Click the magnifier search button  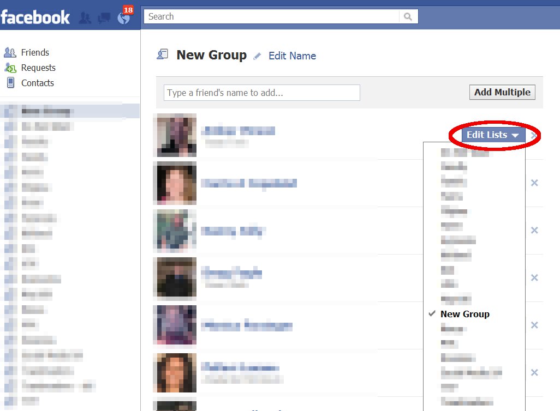point(408,16)
